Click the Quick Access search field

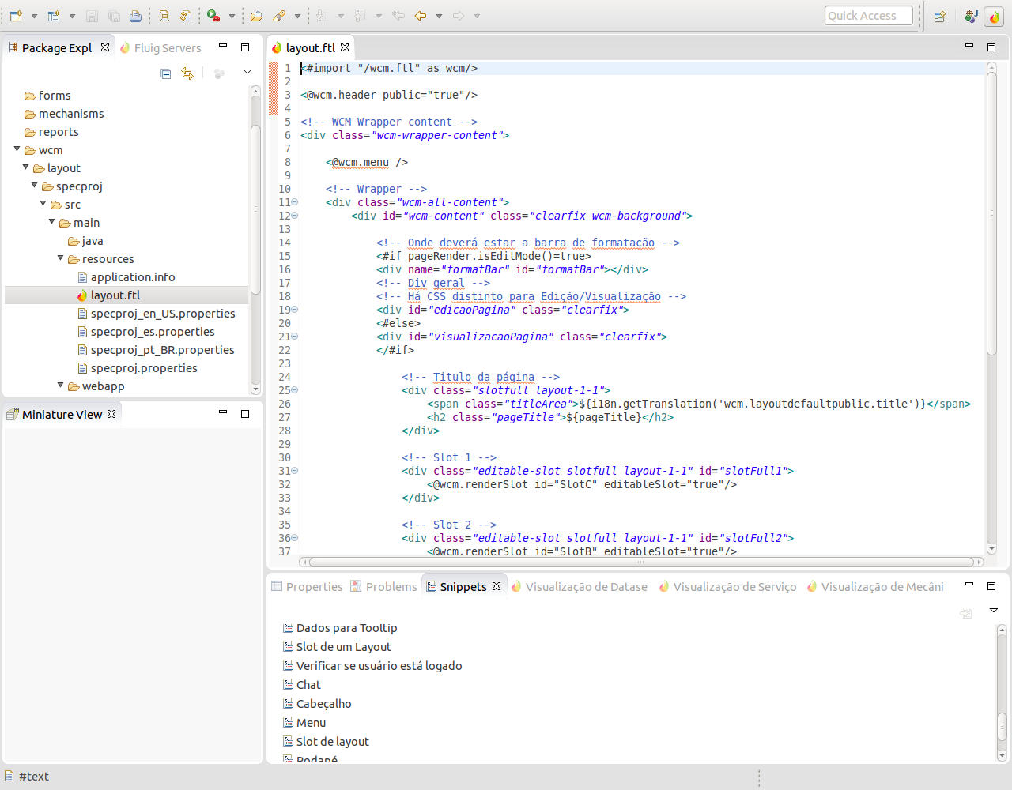(x=867, y=16)
